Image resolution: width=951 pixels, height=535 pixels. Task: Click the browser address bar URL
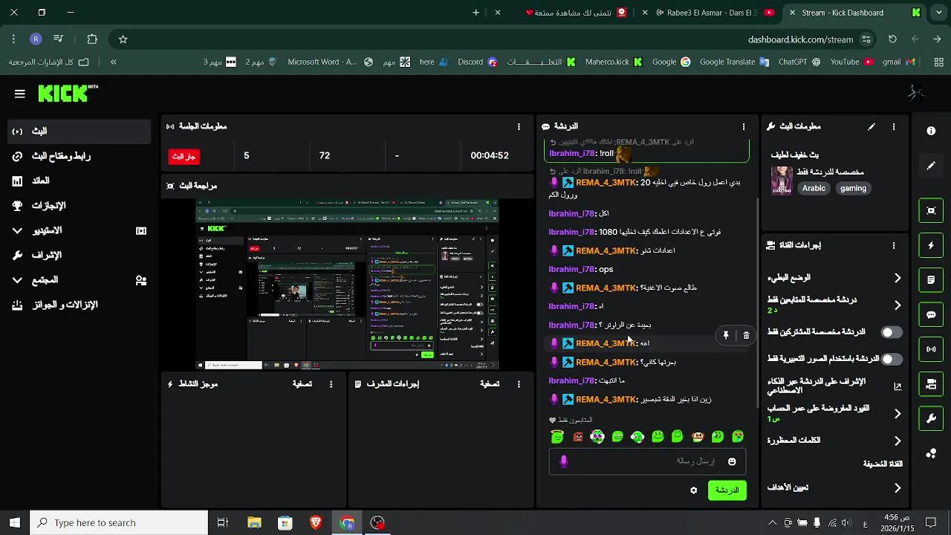tap(800, 39)
